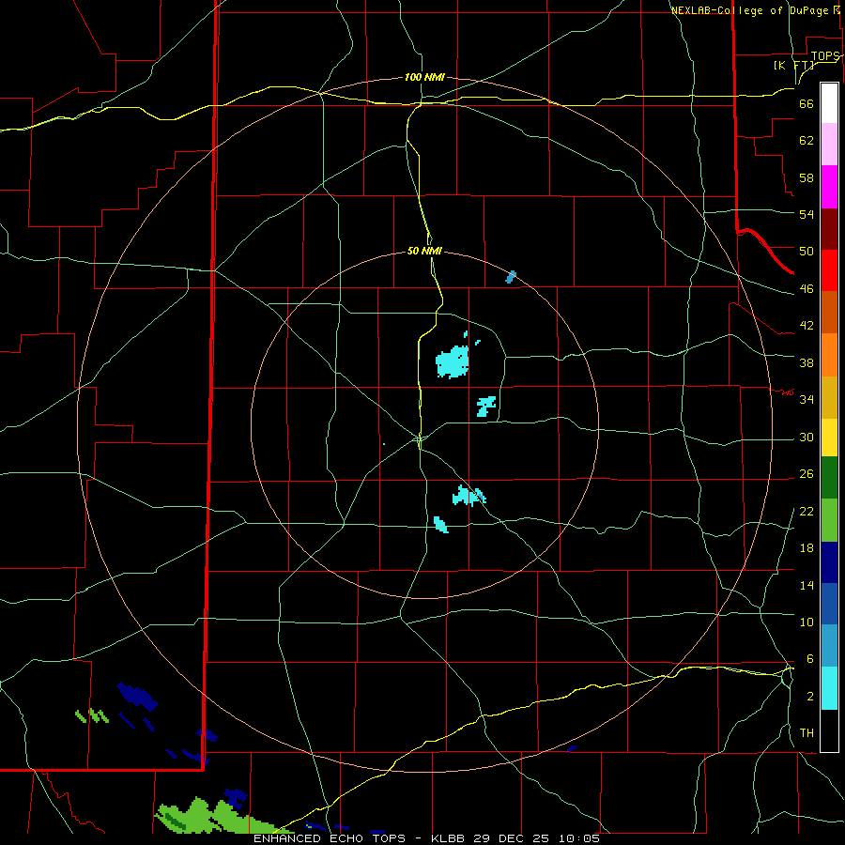Select the dark orange legend swatch

pos(829,313)
